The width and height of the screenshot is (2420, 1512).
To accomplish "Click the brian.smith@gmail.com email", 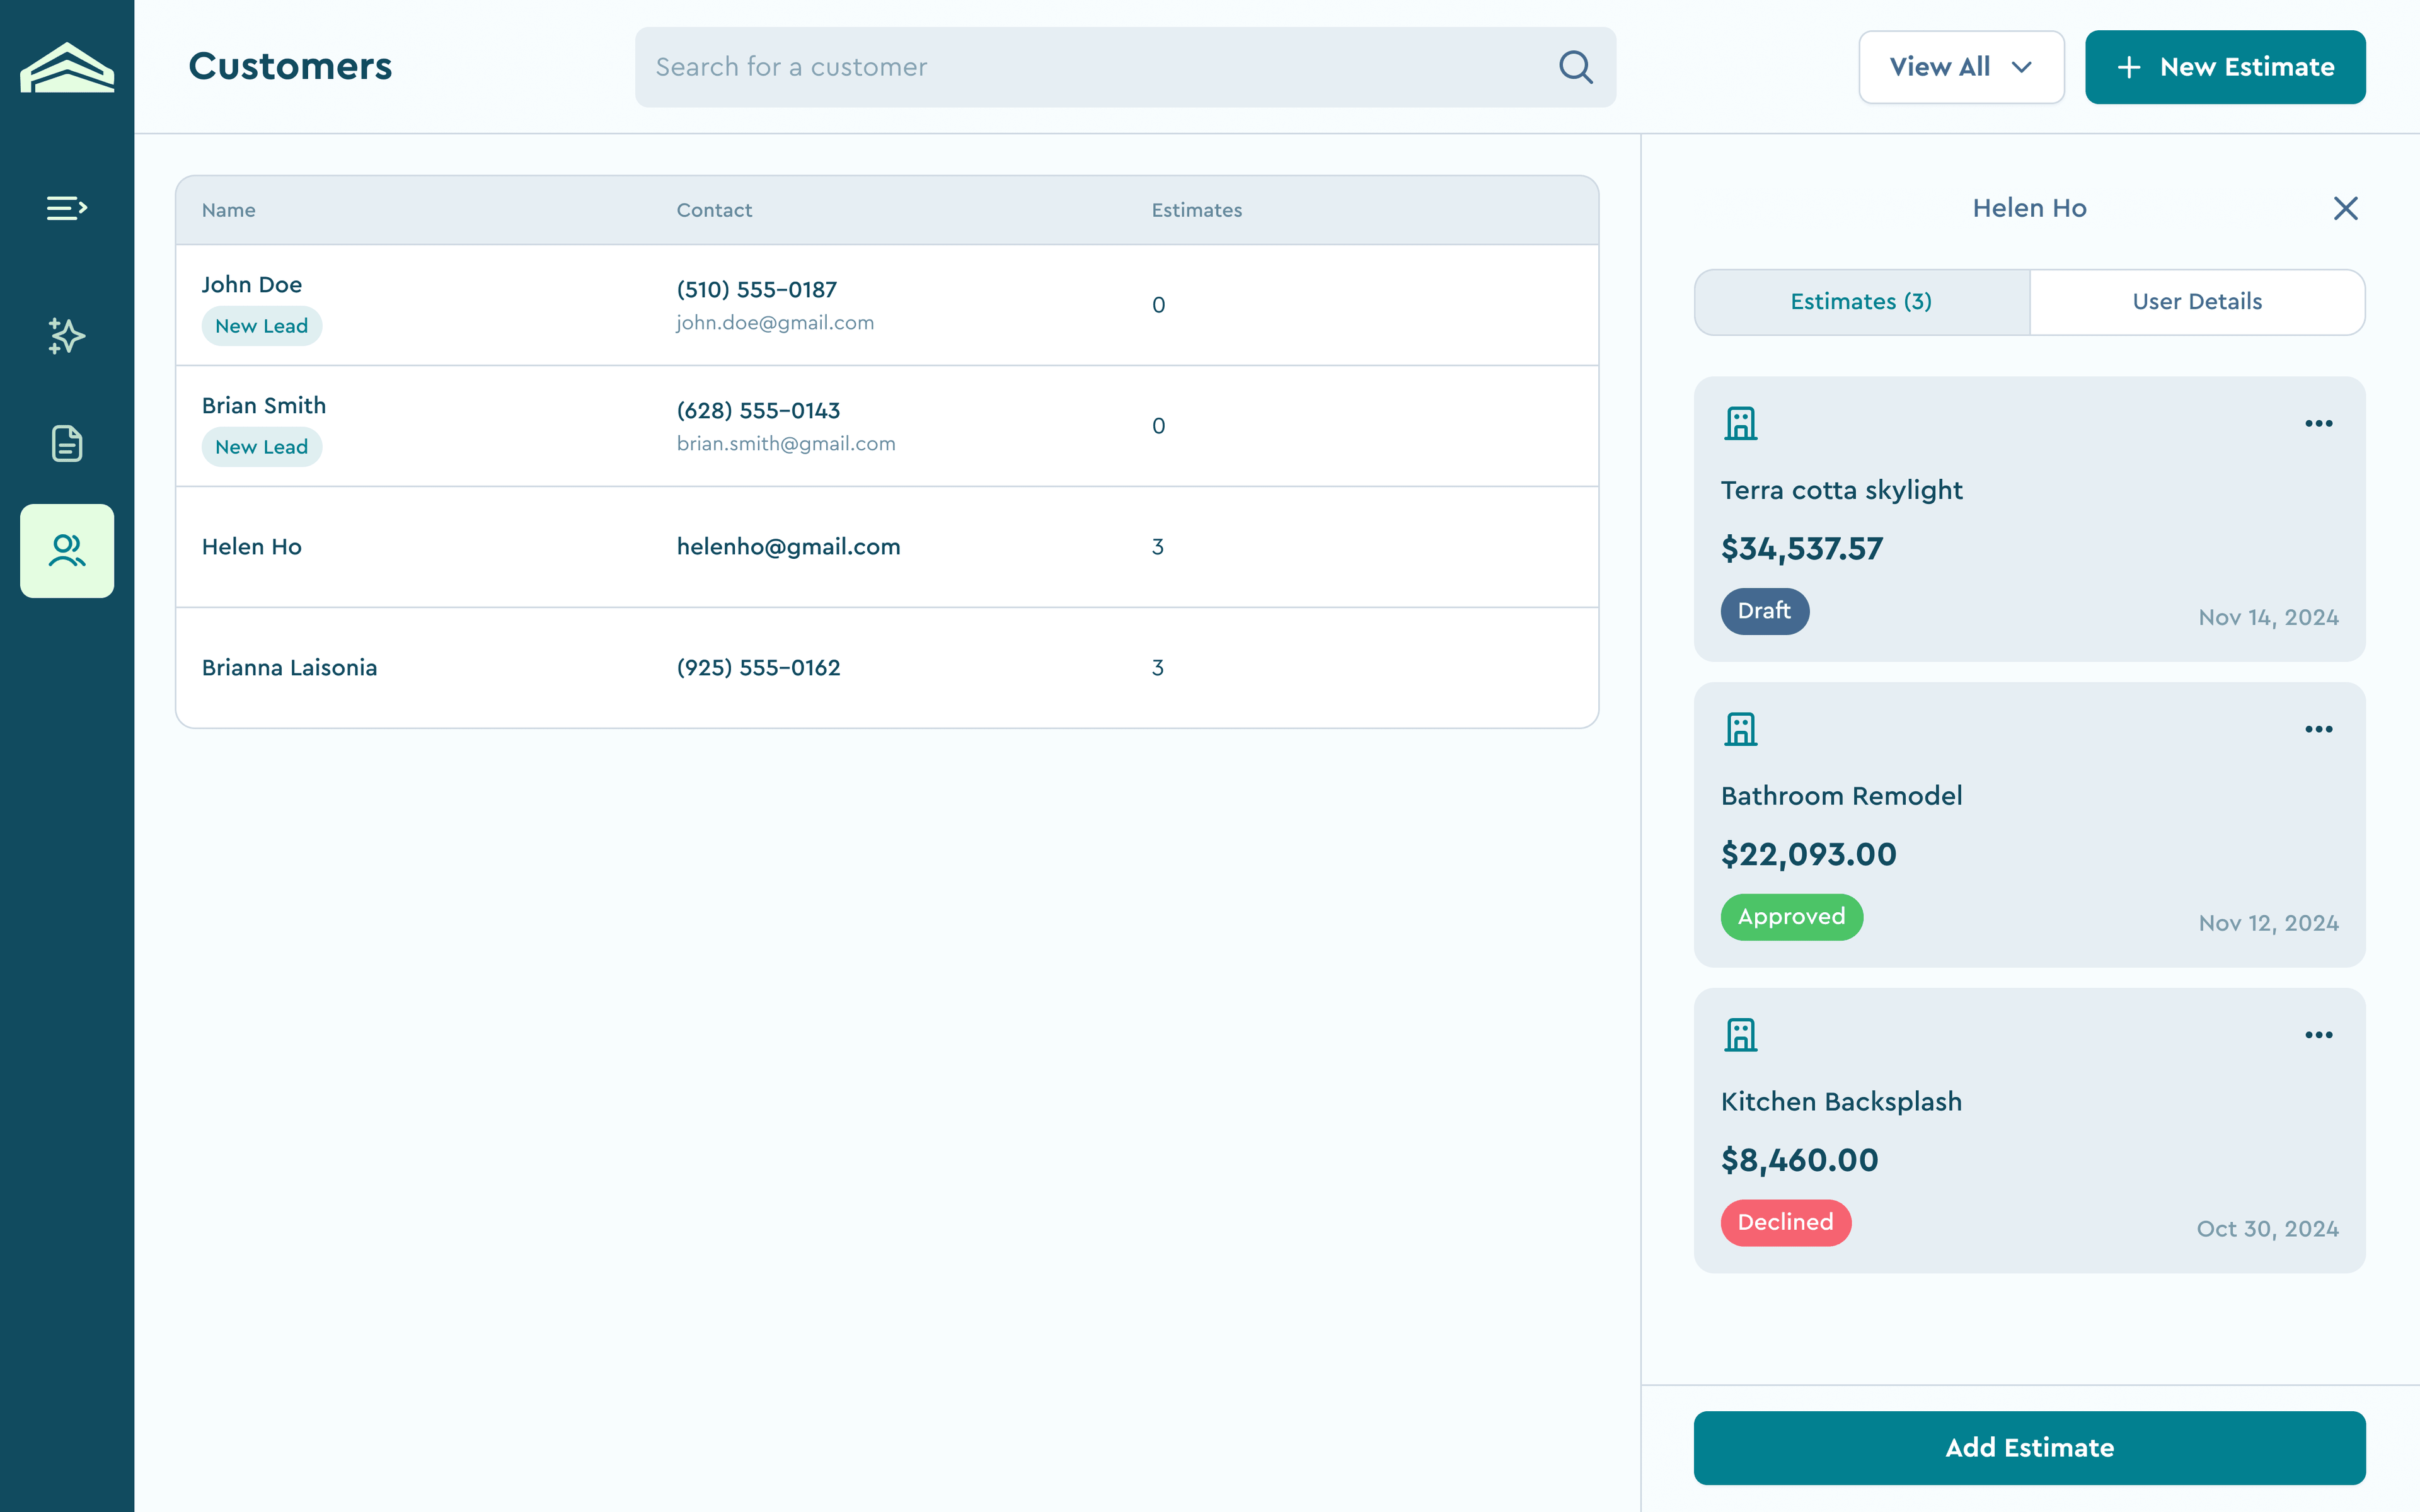I will coord(786,444).
